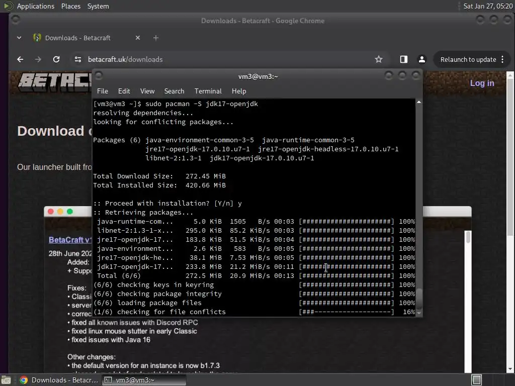
Task: Go back in Chrome using the back arrow
Action: (20, 59)
